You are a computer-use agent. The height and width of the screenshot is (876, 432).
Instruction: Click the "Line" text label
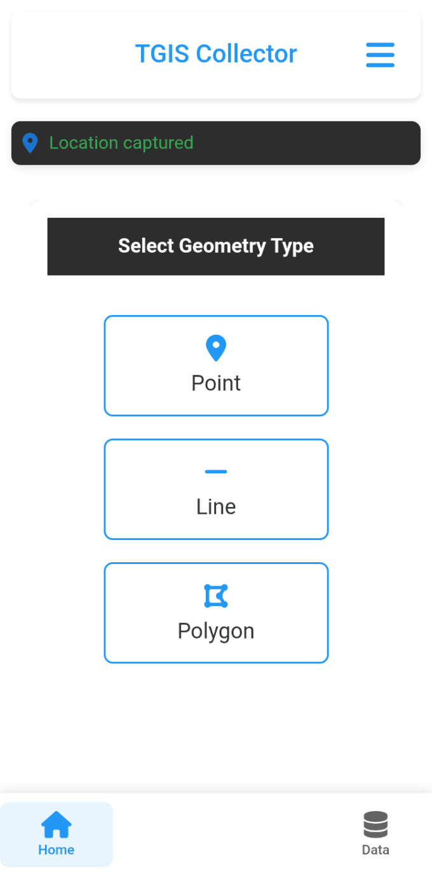(216, 506)
